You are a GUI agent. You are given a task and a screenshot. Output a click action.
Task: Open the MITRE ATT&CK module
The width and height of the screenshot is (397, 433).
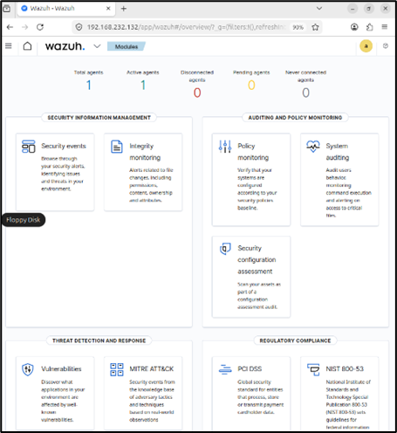click(x=143, y=393)
